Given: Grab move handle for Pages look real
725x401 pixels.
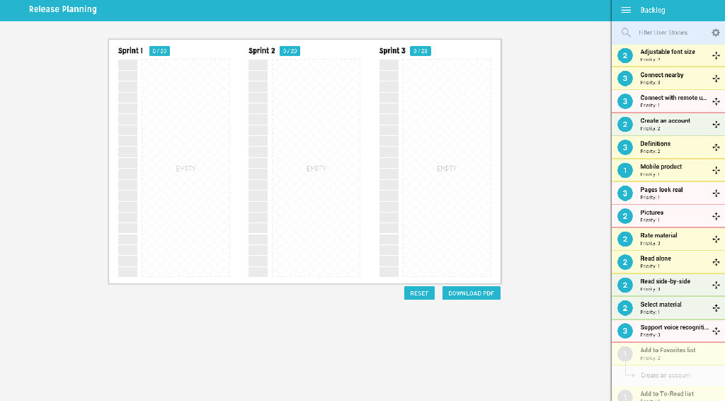Looking at the screenshot, I should 716,193.
